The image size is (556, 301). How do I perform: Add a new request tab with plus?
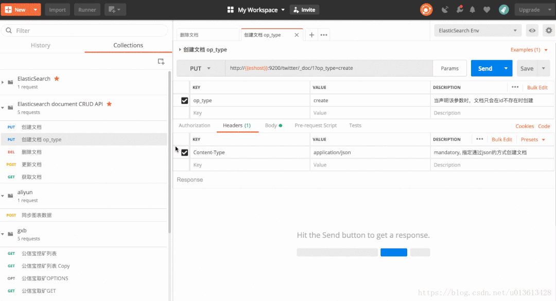coord(311,35)
